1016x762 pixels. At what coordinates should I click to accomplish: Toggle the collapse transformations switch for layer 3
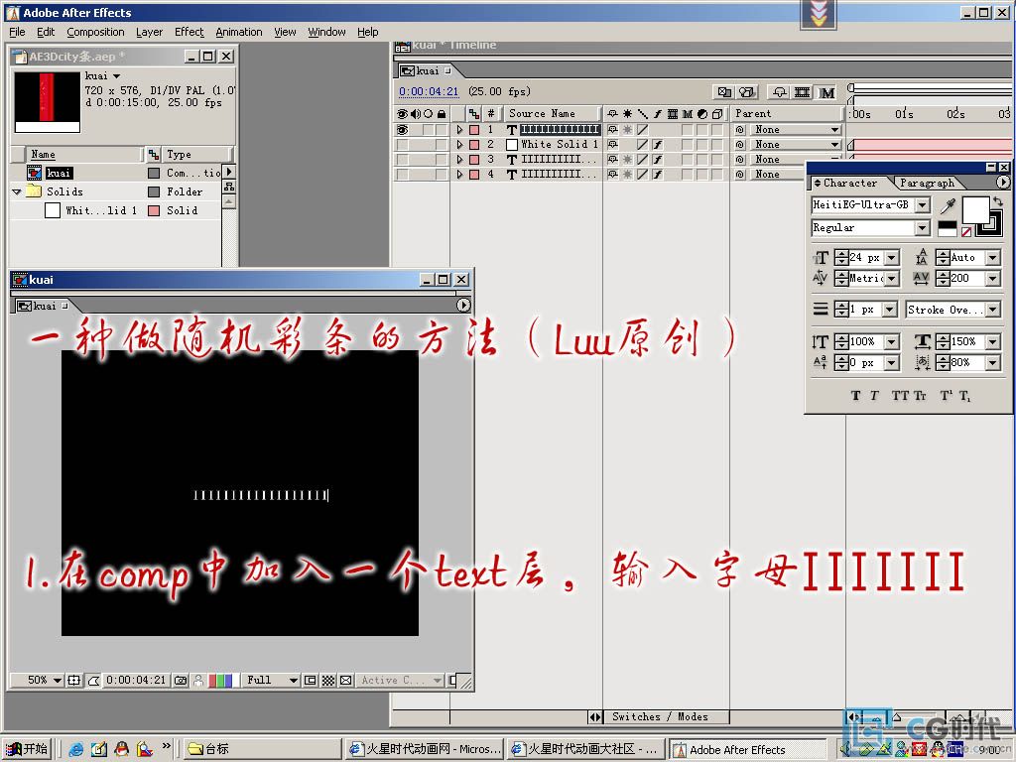pyautogui.click(x=627, y=160)
